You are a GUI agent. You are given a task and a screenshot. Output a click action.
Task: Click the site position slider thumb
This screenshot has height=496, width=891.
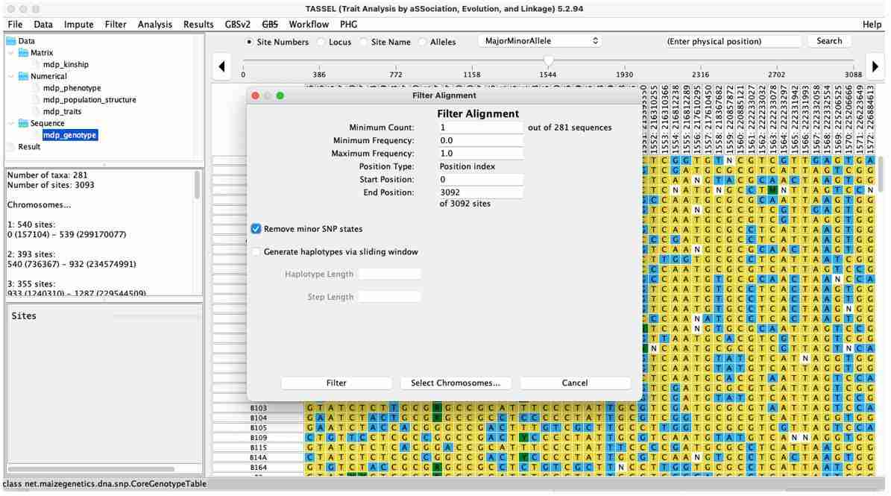[x=548, y=60]
